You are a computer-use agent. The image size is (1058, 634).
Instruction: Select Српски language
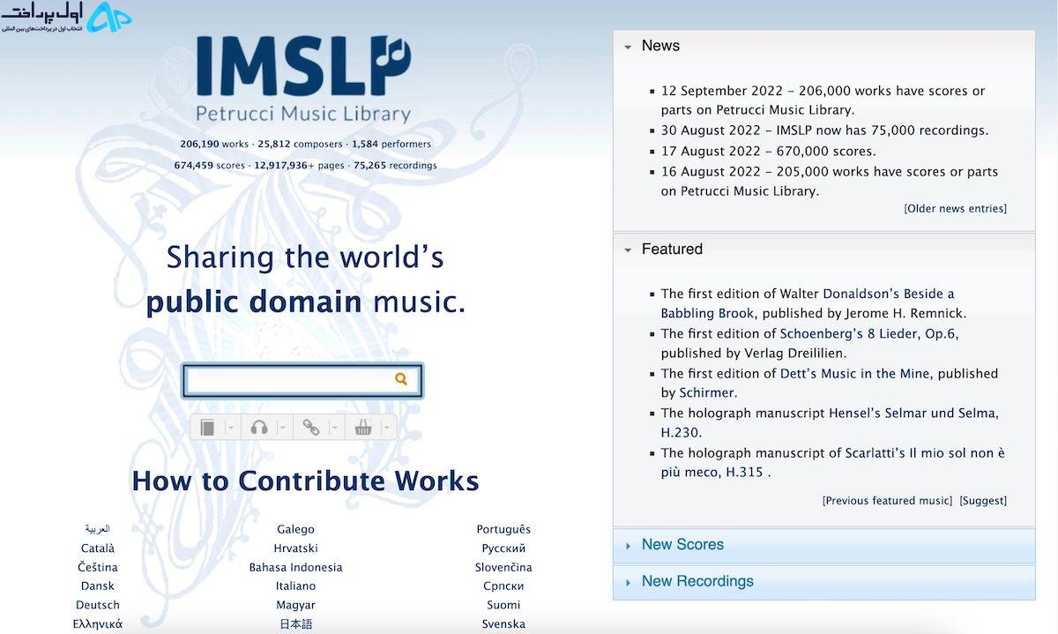503,586
